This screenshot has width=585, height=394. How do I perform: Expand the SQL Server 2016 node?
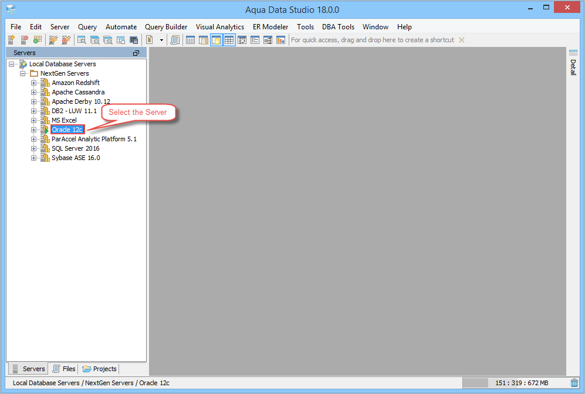(x=33, y=148)
